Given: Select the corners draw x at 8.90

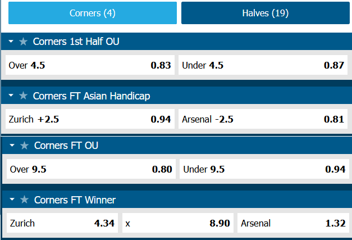Looking at the screenshot, I should tap(177, 223).
